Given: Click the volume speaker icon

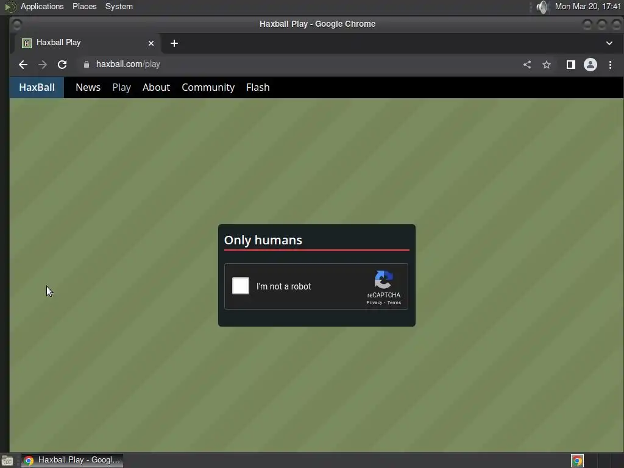Looking at the screenshot, I should click(541, 7).
